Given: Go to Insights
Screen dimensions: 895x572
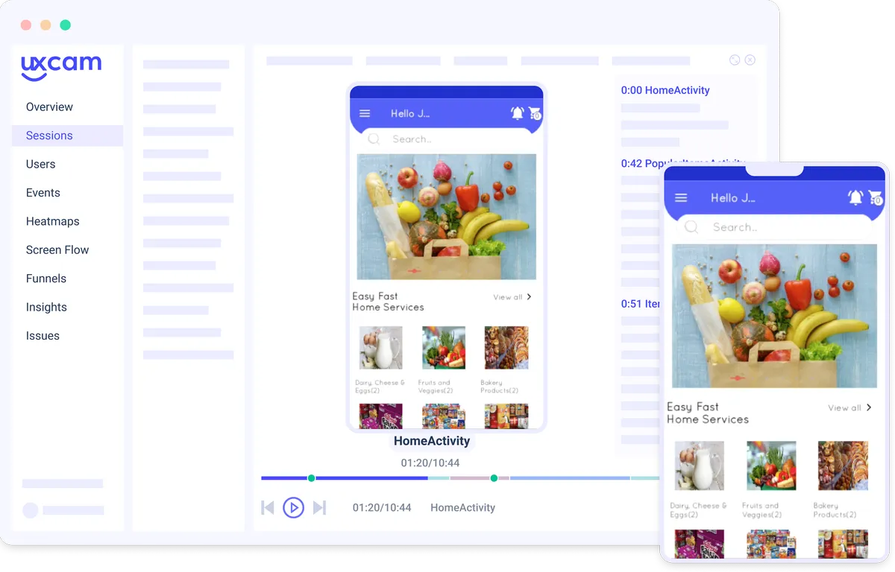Looking at the screenshot, I should pos(46,308).
